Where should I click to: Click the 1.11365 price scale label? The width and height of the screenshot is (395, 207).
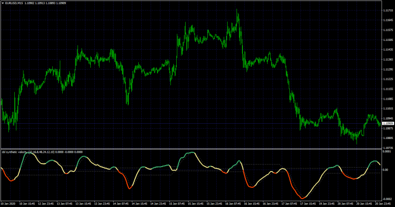coord(388,60)
